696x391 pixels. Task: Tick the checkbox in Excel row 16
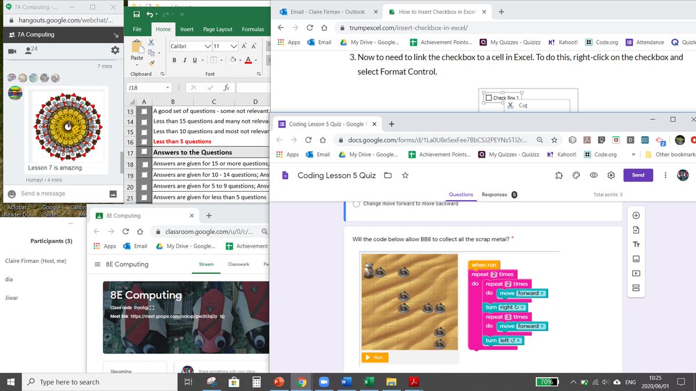point(145,142)
